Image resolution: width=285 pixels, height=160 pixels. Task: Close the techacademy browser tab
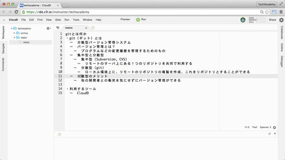58,5
